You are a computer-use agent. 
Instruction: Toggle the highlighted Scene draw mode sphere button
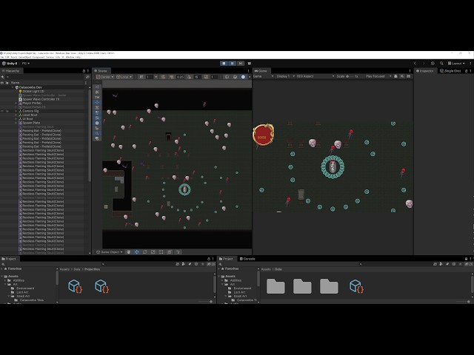click(243, 77)
